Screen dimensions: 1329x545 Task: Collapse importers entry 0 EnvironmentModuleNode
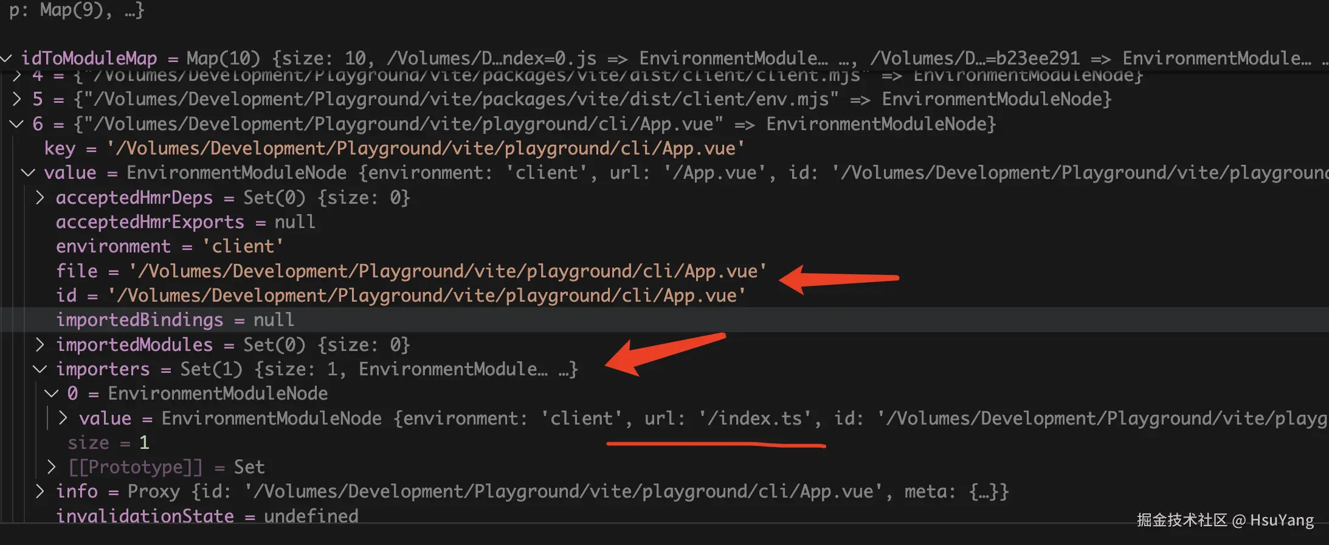click(x=52, y=394)
